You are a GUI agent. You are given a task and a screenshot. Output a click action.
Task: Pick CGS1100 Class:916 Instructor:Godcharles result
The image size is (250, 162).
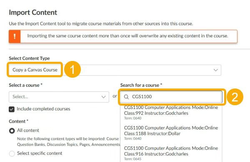[171, 153]
